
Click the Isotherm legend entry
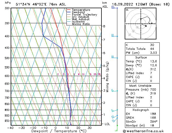click(76, 22)
